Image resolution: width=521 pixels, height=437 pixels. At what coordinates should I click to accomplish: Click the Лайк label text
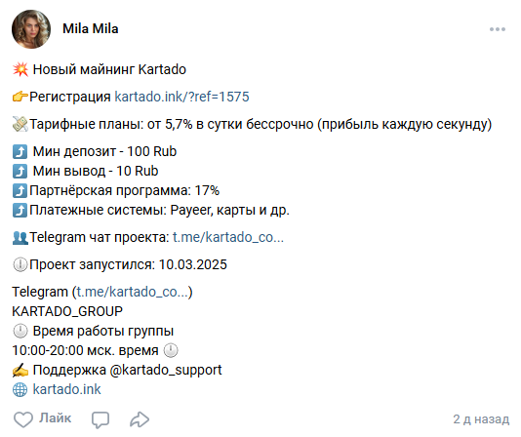click(x=56, y=418)
